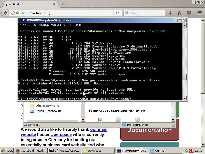Click the network tray icon
The height and width of the screenshot is (154, 205).
point(187,151)
